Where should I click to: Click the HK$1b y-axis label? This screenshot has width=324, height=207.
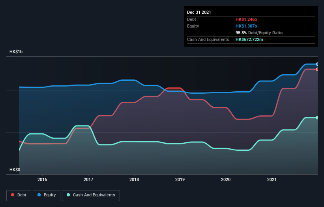click(16, 52)
